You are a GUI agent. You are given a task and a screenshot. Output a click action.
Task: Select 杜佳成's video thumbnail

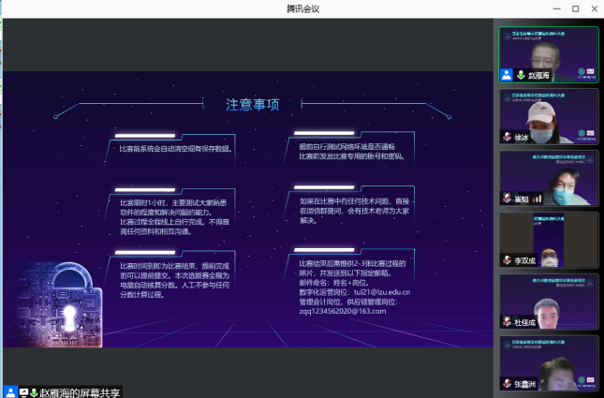(549, 301)
